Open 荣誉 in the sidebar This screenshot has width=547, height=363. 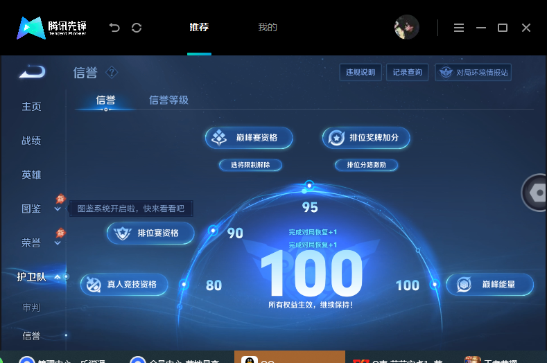(31, 242)
